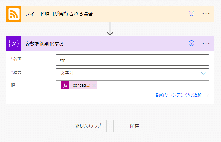Click the orange RSS feed trigger icon

point(14,14)
